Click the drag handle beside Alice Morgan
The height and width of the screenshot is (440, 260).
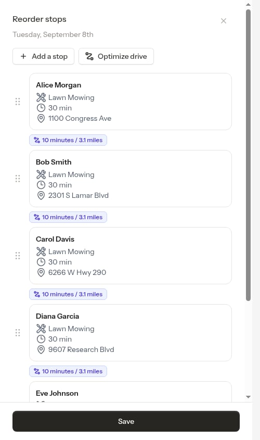click(18, 102)
